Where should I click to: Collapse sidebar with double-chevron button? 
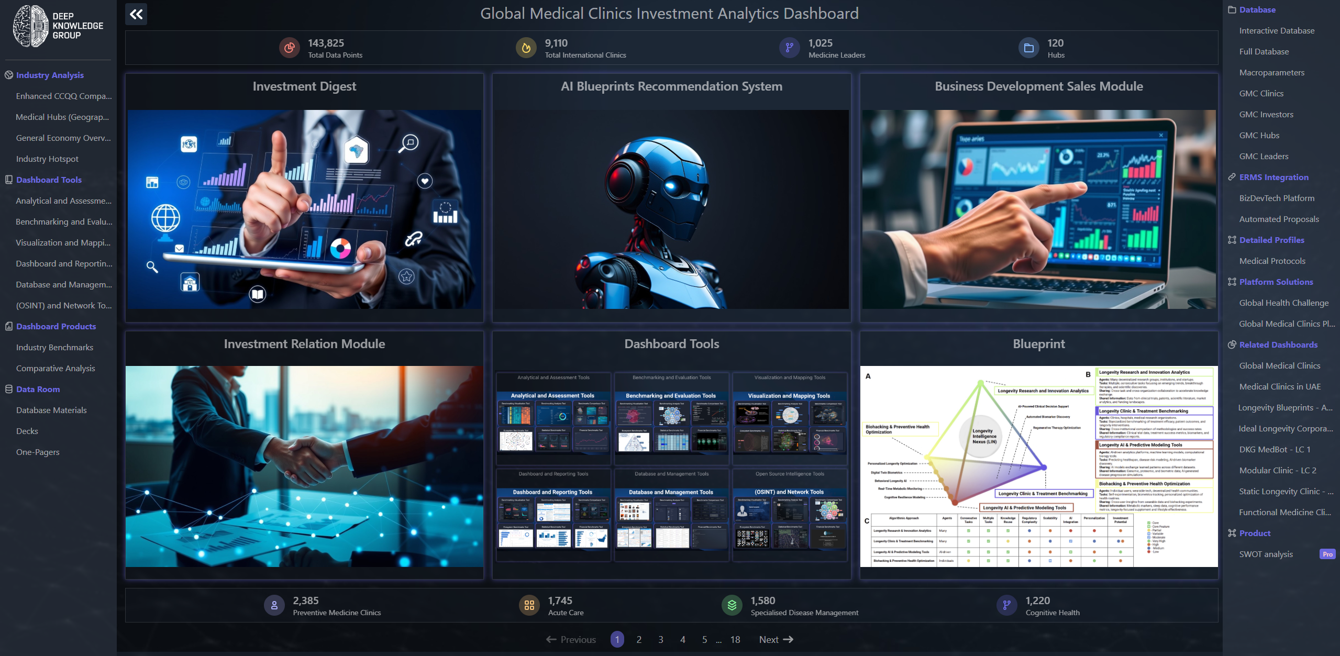click(x=136, y=14)
